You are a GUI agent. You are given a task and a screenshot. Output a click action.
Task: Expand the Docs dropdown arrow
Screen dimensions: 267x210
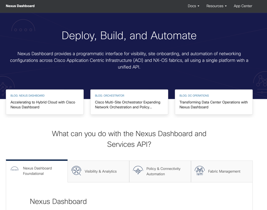(198, 6)
